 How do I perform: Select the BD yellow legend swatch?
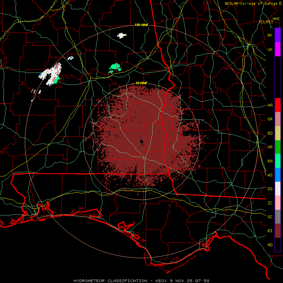pyautogui.click(x=278, y=133)
